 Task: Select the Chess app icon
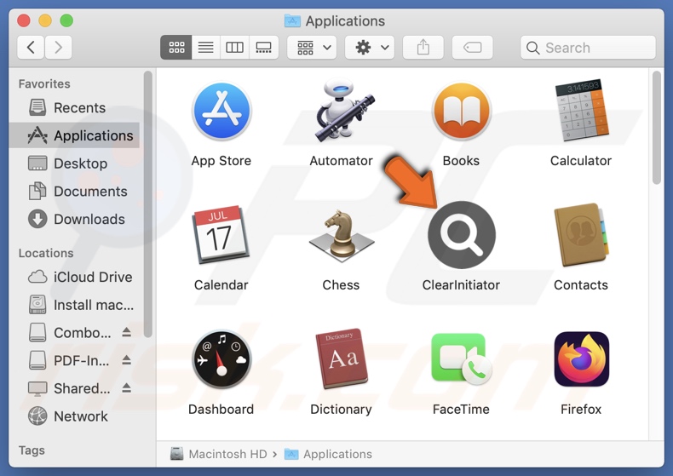click(342, 235)
